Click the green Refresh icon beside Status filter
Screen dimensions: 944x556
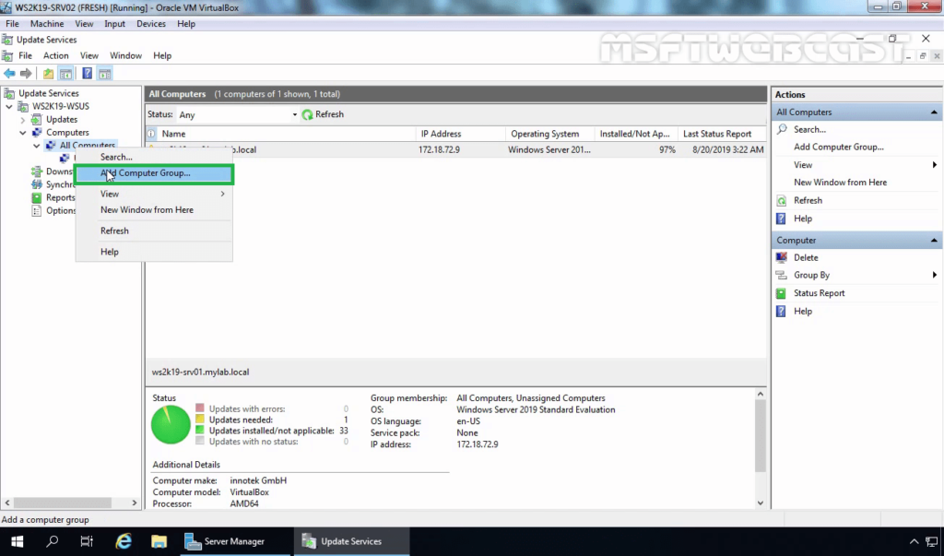(x=307, y=114)
